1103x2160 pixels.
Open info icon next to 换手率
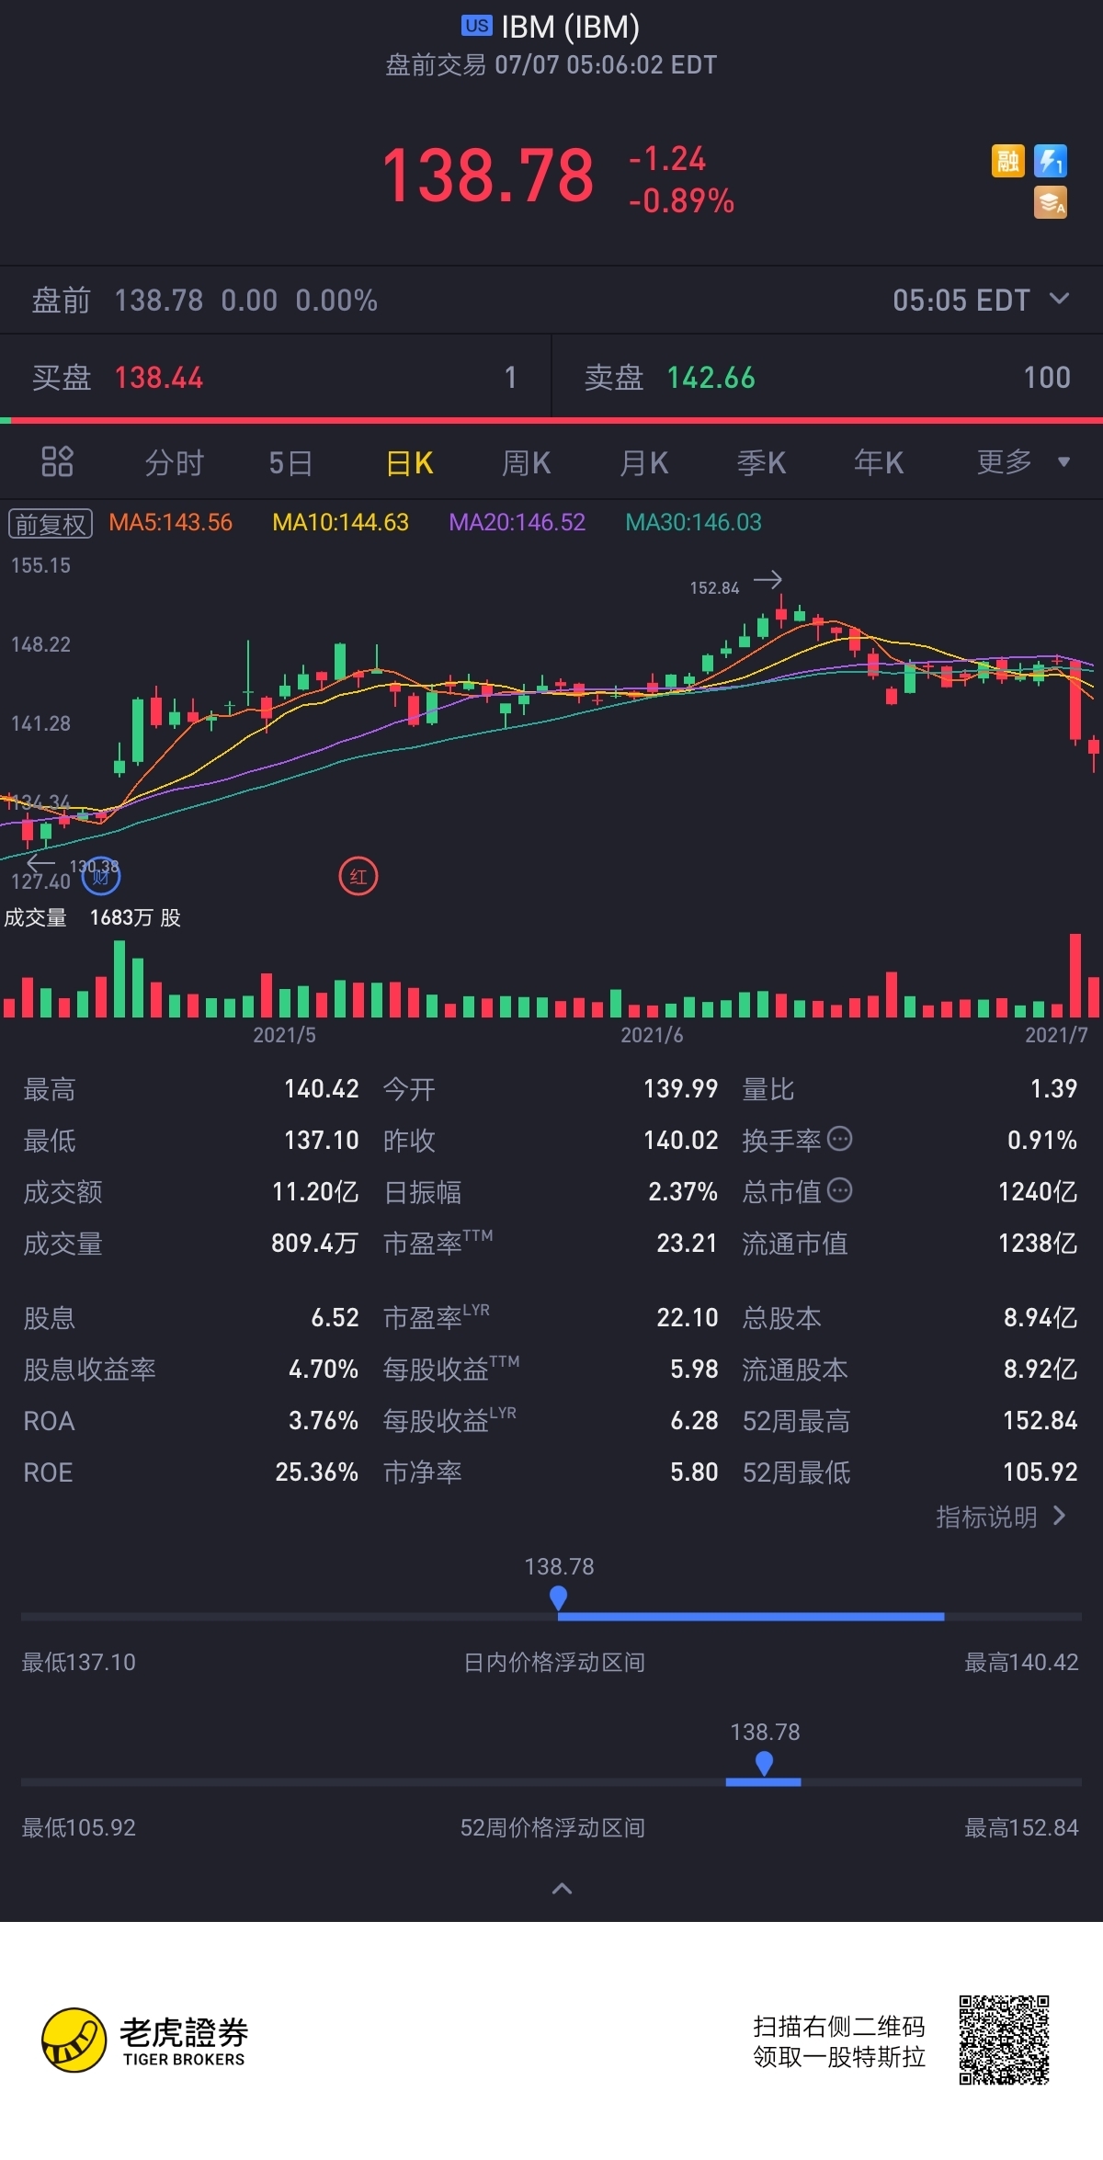pos(839,1139)
